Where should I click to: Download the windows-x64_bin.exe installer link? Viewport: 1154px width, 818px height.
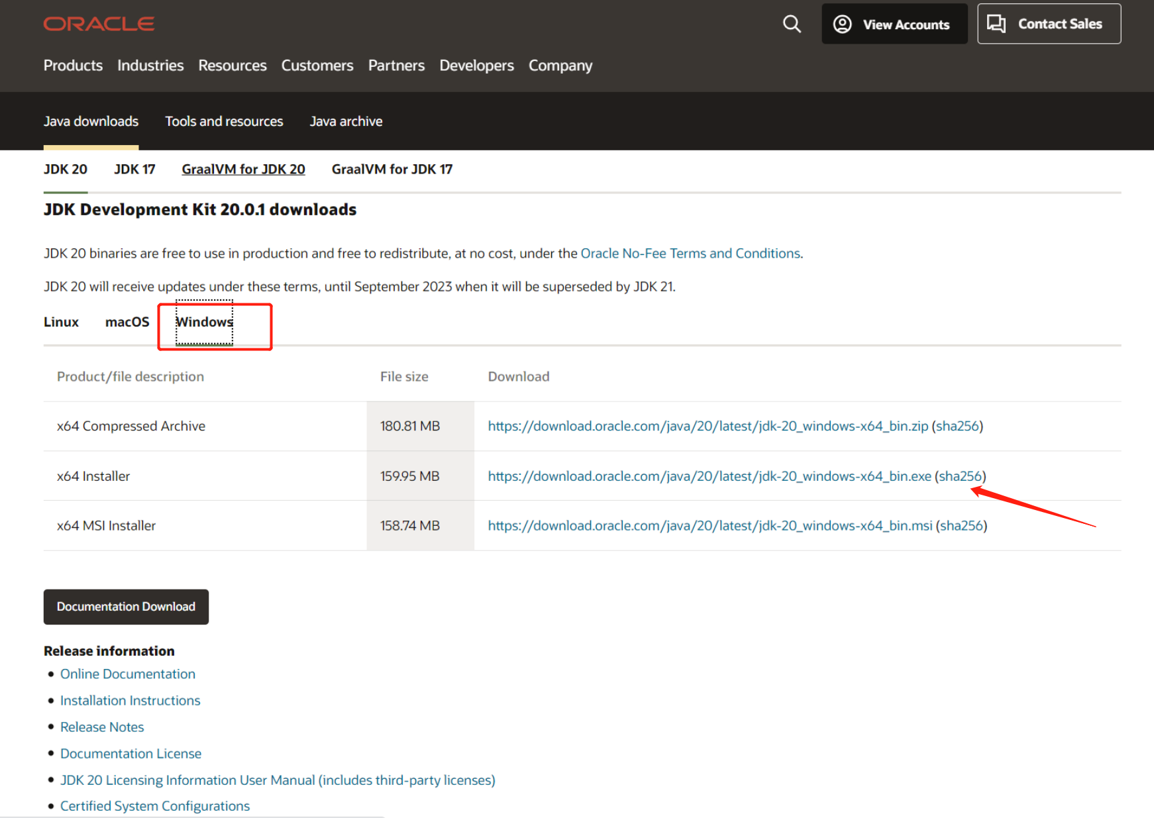(x=709, y=476)
